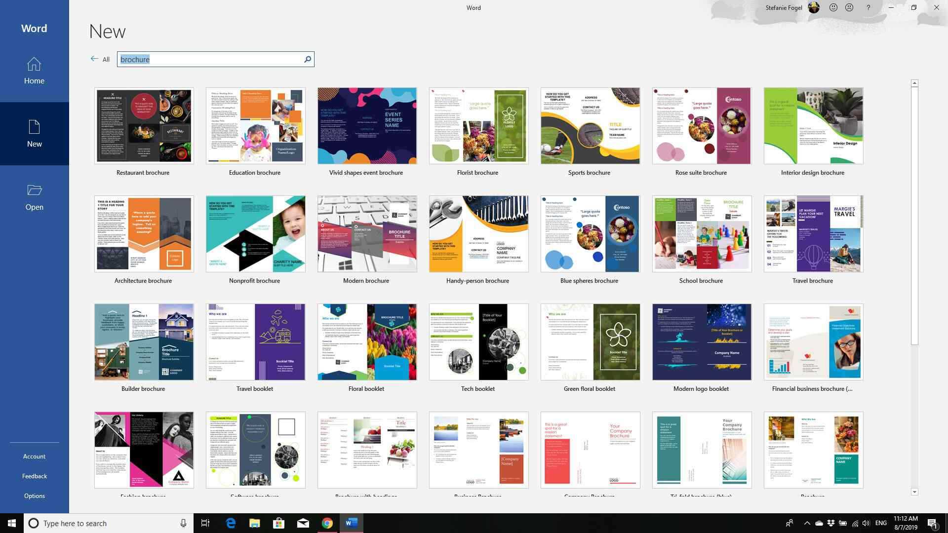Viewport: 948px width, 533px height.
Task: Click the Feedback sidebar option icon
Action: (34, 476)
